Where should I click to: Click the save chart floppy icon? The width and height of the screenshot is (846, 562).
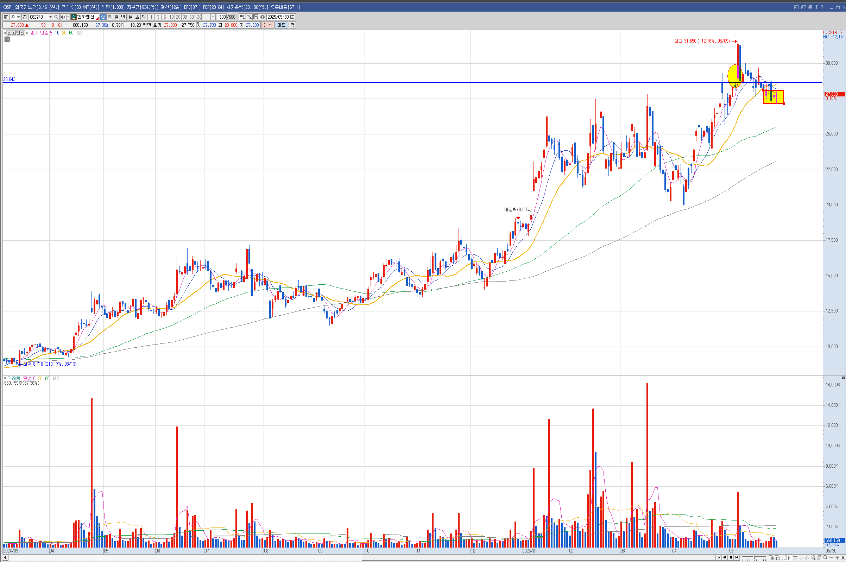pyautogui.click(x=256, y=17)
